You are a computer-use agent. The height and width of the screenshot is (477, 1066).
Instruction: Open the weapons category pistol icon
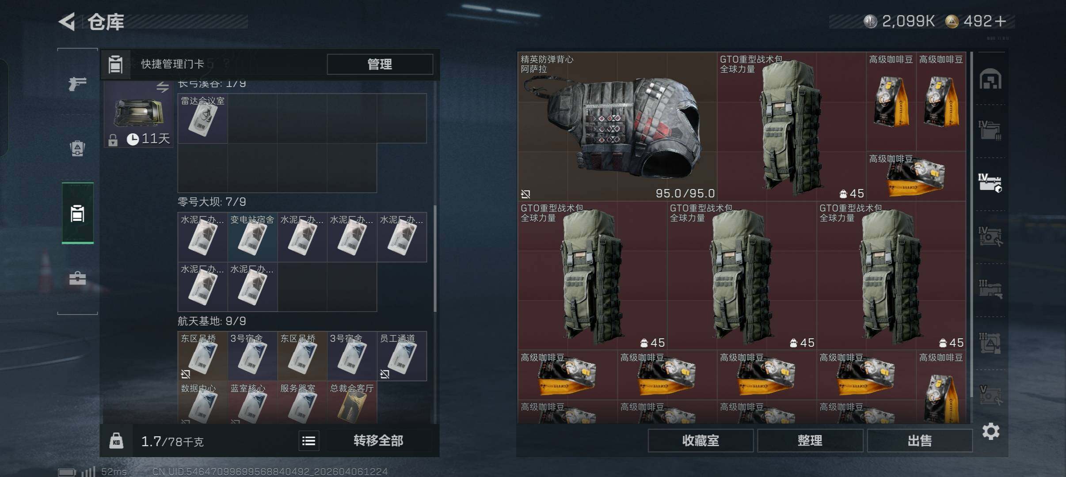77,83
